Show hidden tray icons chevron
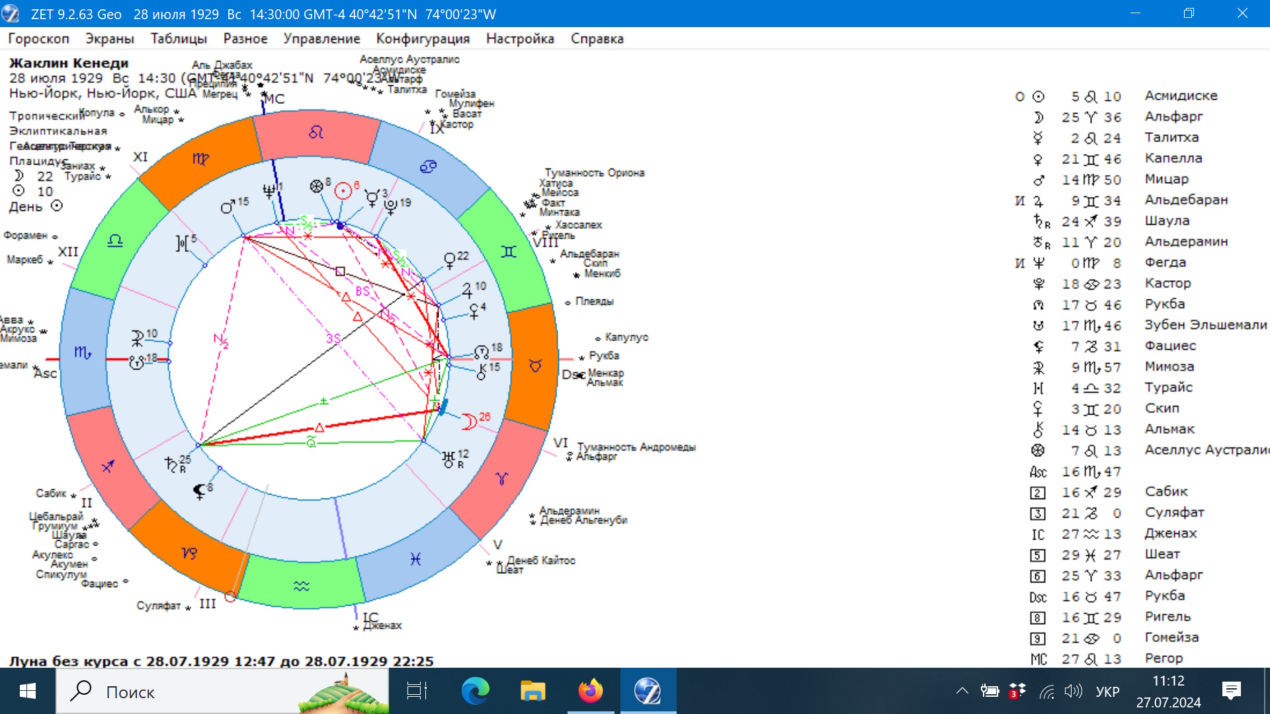This screenshot has width=1270, height=714. tap(962, 692)
